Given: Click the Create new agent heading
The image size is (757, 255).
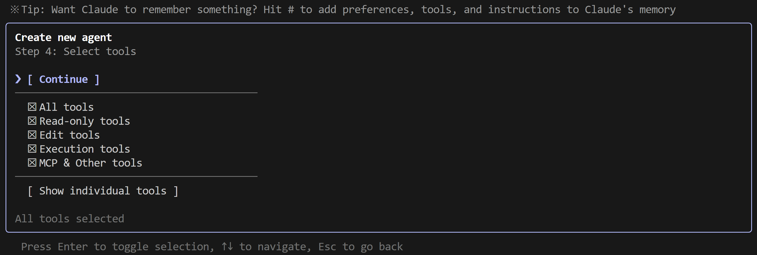Looking at the screenshot, I should pos(63,38).
